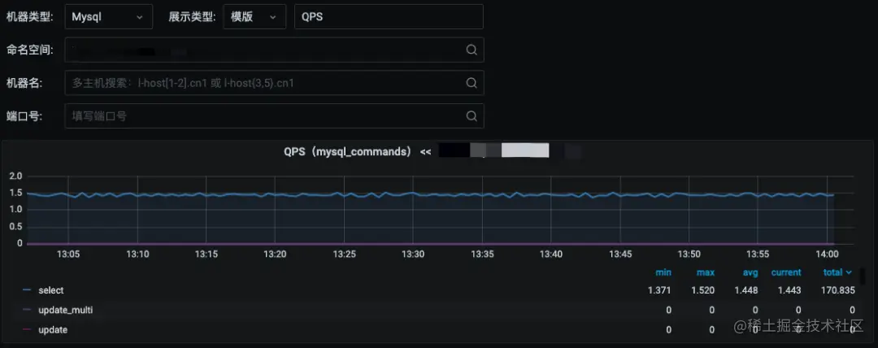Image resolution: width=878 pixels, height=348 pixels.
Task: Sort legend by max column header
Action: click(706, 272)
